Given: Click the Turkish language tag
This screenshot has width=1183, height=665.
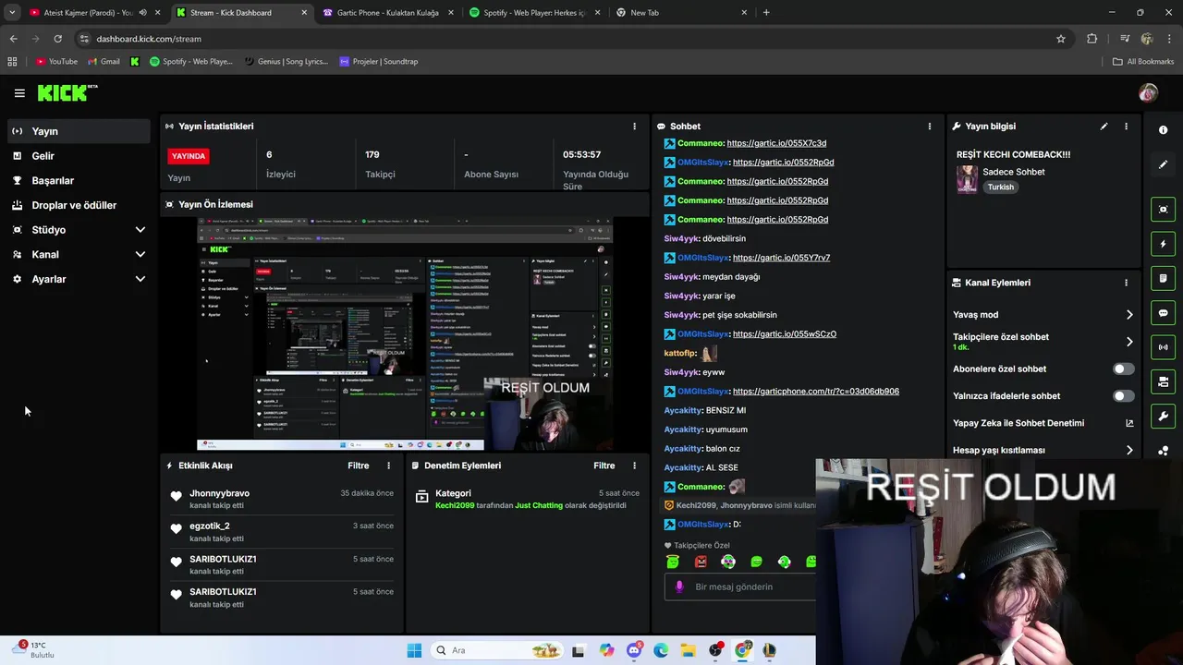Looking at the screenshot, I should (1000, 187).
